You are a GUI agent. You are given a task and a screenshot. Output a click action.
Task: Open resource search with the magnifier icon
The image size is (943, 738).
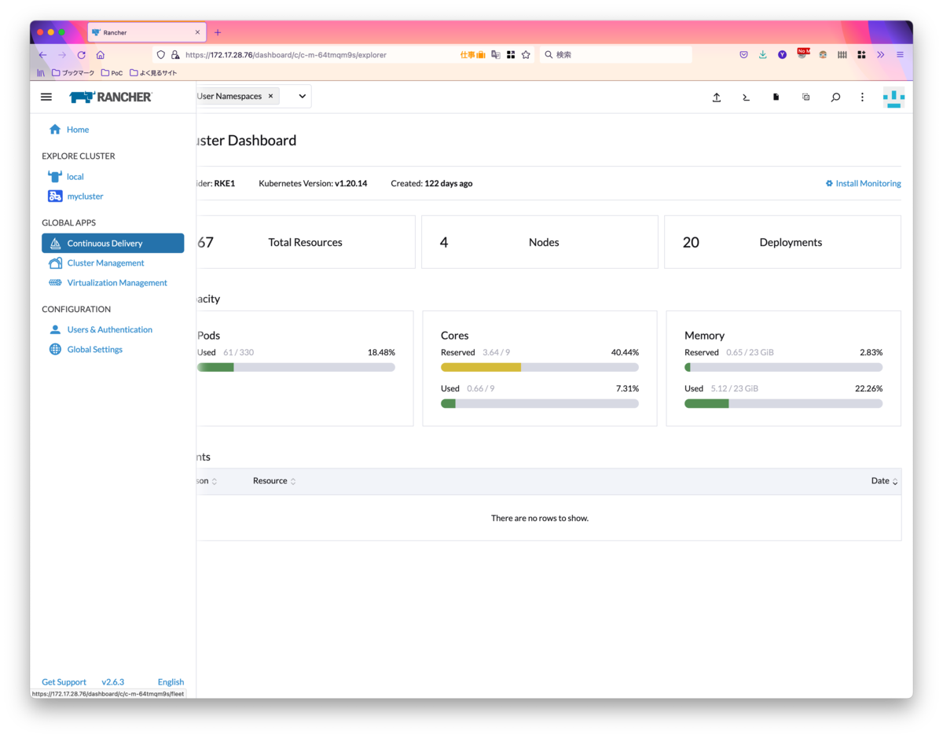[835, 97]
